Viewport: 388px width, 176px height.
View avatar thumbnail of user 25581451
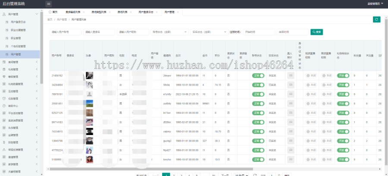click(89, 104)
